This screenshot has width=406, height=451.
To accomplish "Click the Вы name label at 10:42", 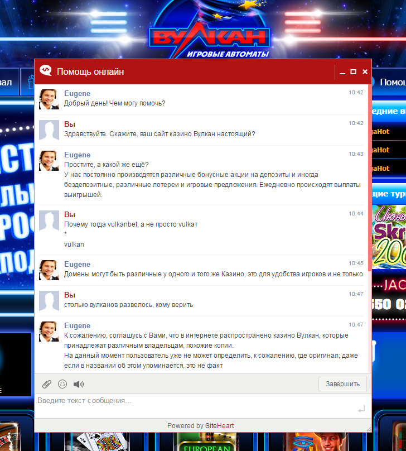I will (70, 124).
